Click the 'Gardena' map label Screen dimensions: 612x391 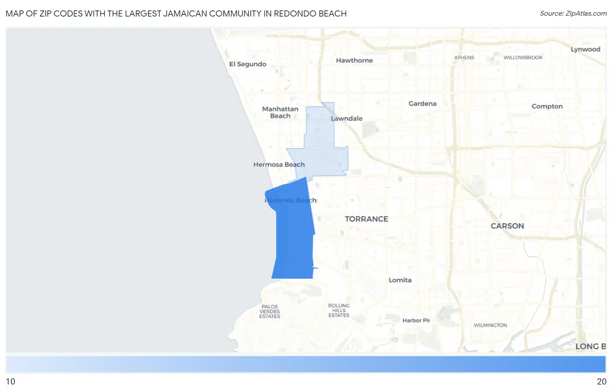coord(422,104)
